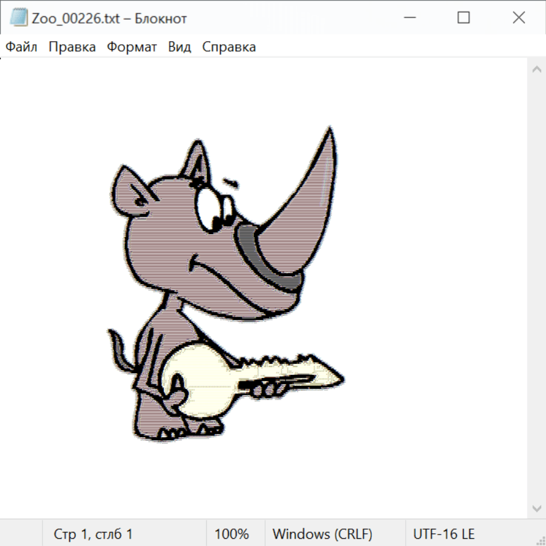
Task: Open the Правка menu
Action: tap(72, 47)
